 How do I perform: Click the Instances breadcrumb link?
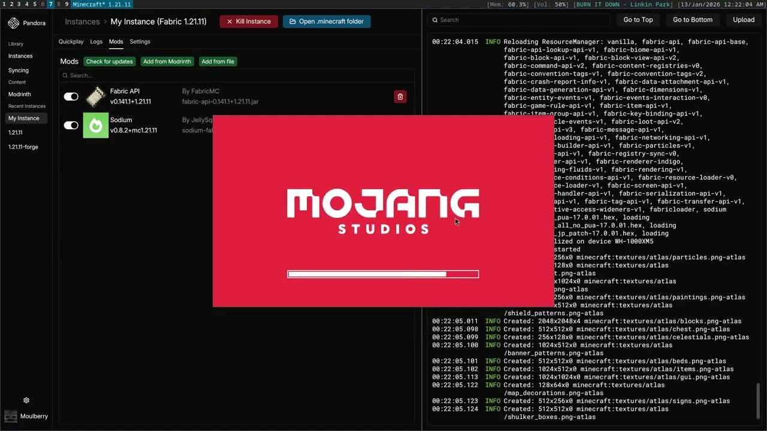[x=82, y=22]
